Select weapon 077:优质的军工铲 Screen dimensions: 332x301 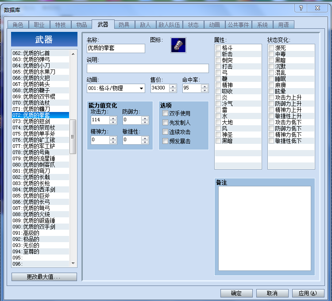[x=40, y=146]
